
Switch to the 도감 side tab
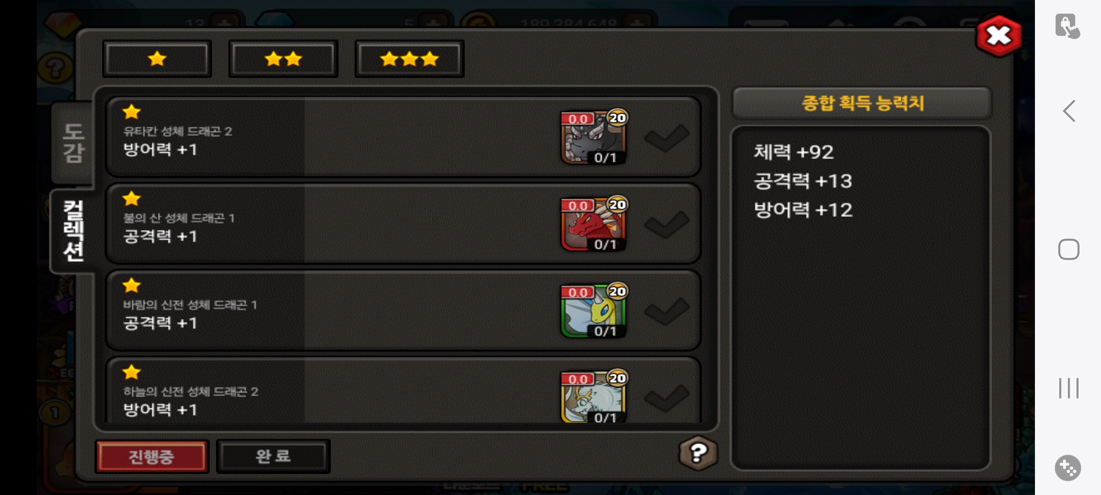click(x=73, y=143)
